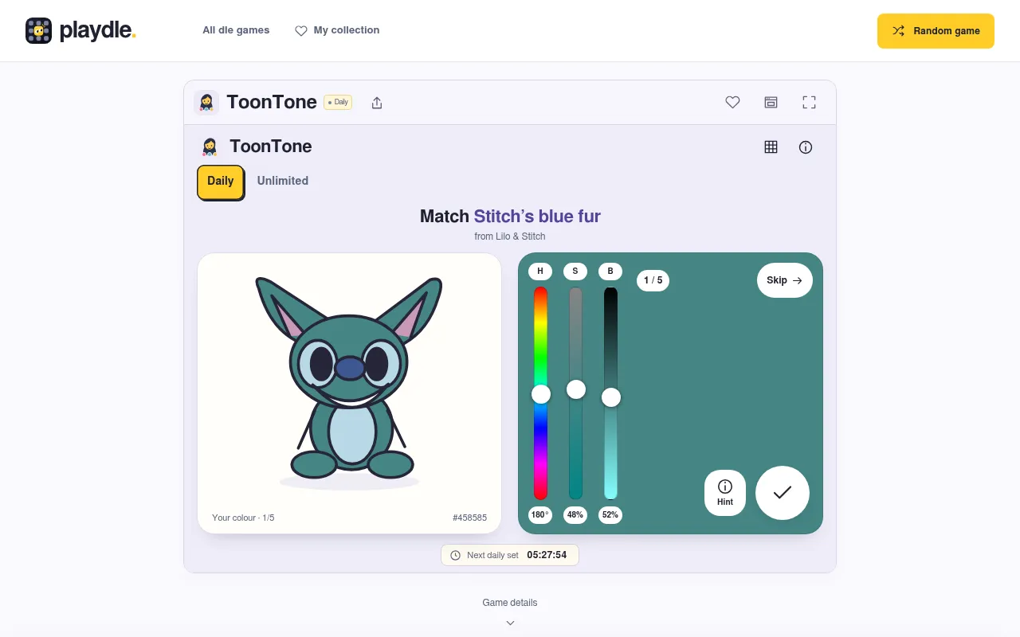
Task: Add ToonTone to favorites with heart icon
Action: pyautogui.click(x=732, y=102)
